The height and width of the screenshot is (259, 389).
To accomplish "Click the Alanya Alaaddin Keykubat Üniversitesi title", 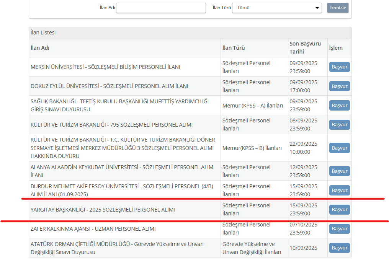I will [x=122, y=171].
